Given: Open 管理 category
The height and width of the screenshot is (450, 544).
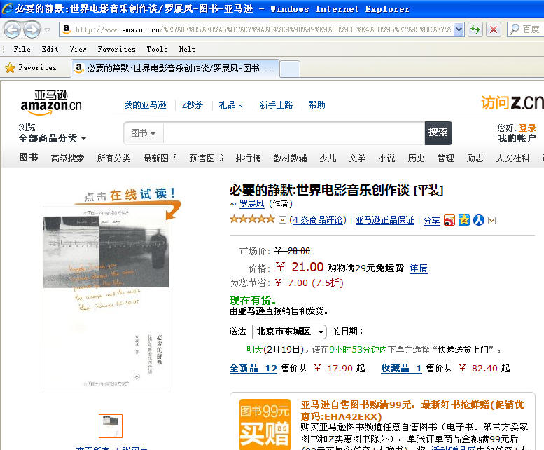Looking at the screenshot, I should (x=445, y=158).
